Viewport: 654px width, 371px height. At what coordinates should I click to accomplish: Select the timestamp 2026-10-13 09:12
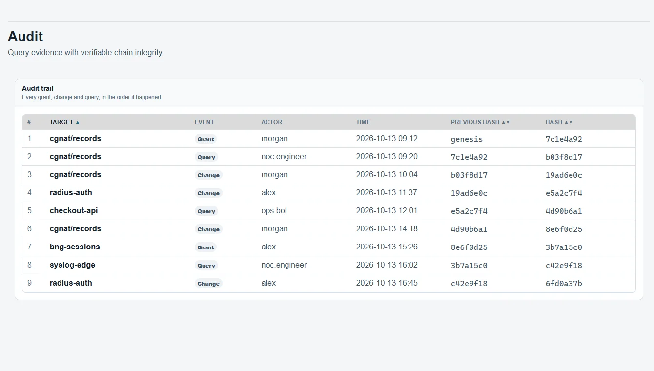point(387,139)
